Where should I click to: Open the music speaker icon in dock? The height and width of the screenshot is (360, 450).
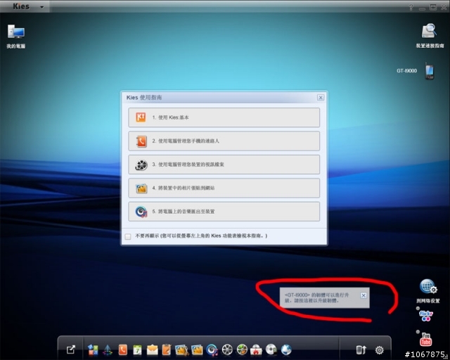tap(212, 350)
